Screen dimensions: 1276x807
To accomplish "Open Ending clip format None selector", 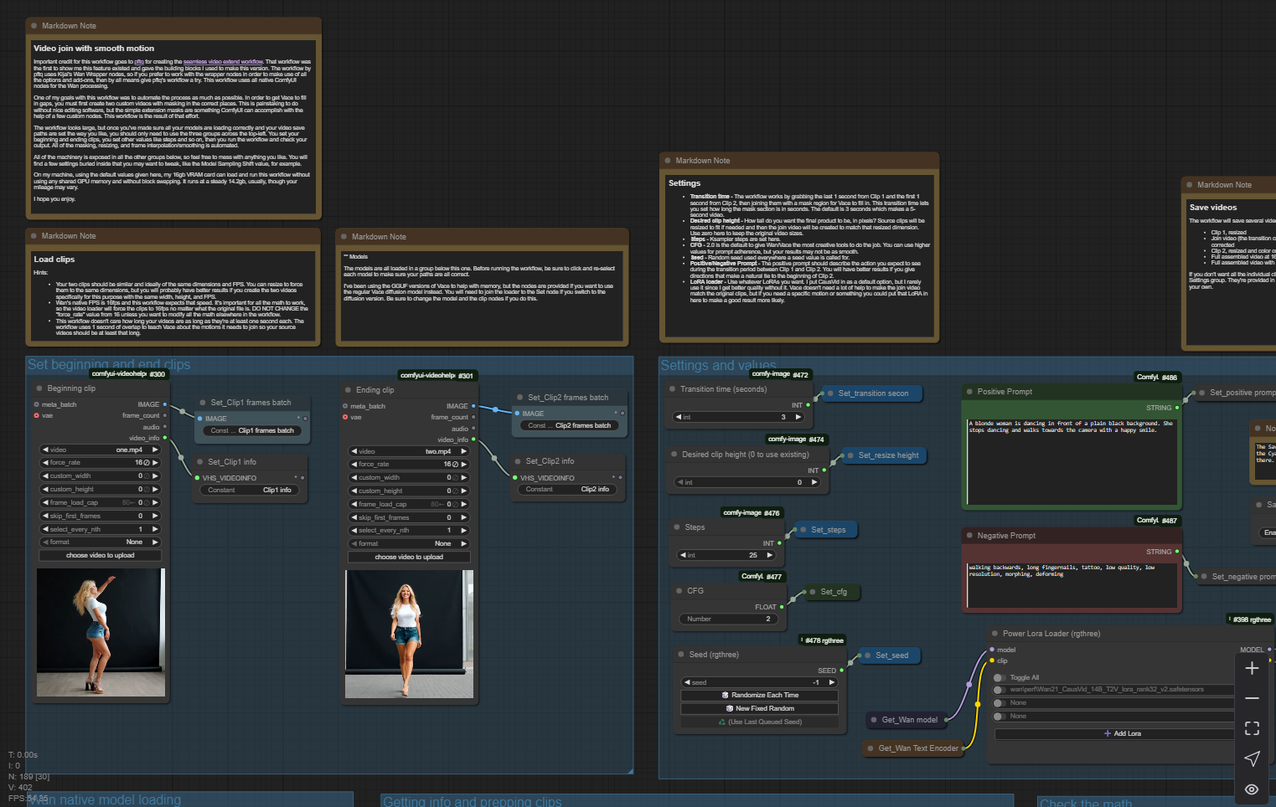I will 409,543.
